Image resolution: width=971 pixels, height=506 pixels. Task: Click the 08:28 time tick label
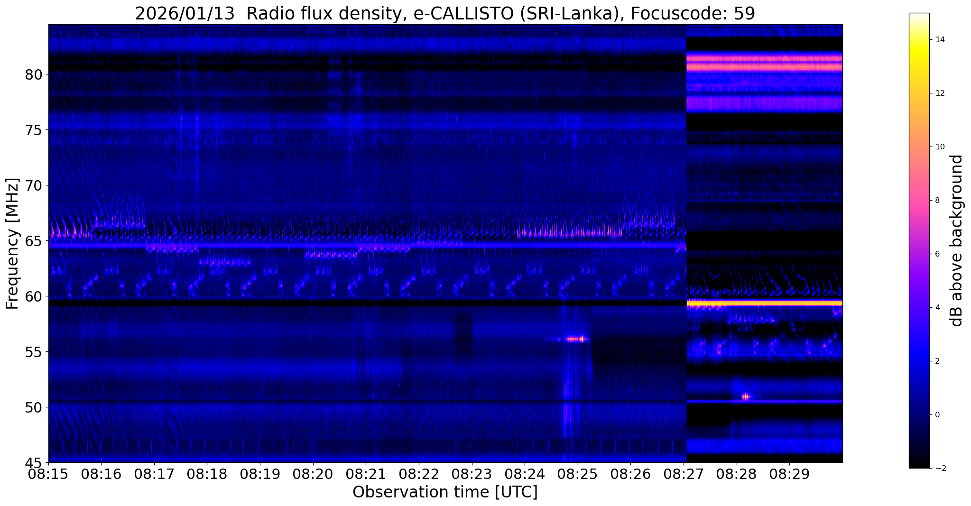pyautogui.click(x=737, y=474)
